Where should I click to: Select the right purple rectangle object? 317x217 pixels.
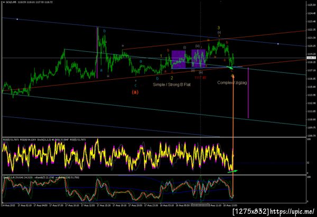pyautogui.click(x=198, y=59)
